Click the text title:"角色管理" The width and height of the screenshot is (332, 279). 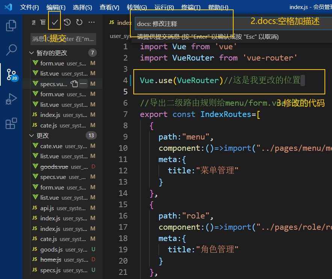(x=203, y=249)
